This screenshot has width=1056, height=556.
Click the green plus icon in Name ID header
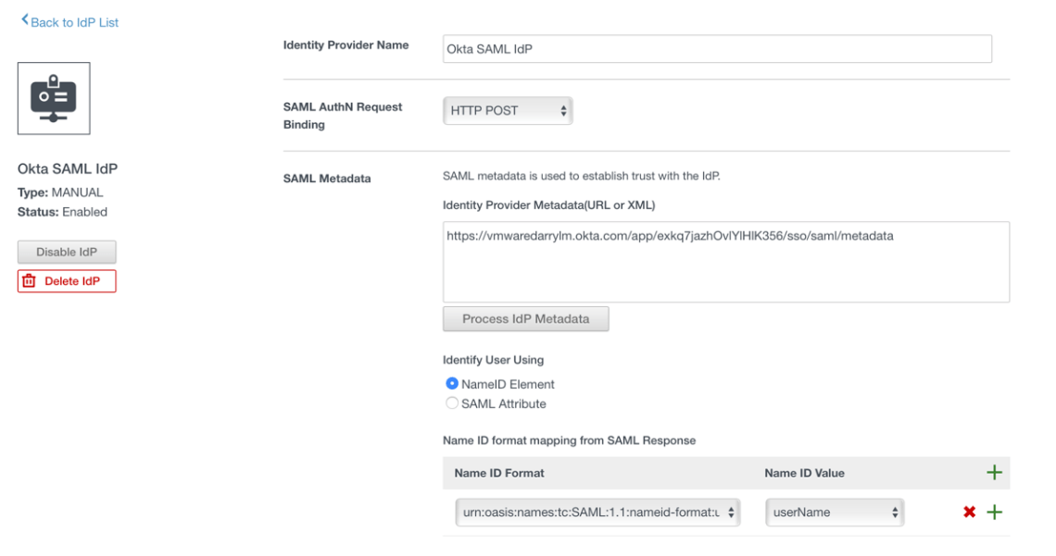(x=995, y=472)
